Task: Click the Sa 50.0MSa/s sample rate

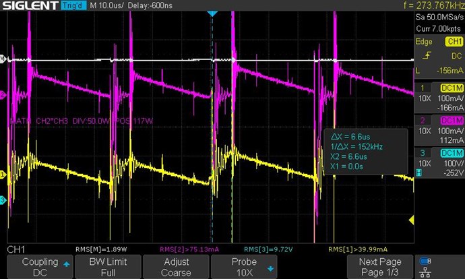Action: 439,17
